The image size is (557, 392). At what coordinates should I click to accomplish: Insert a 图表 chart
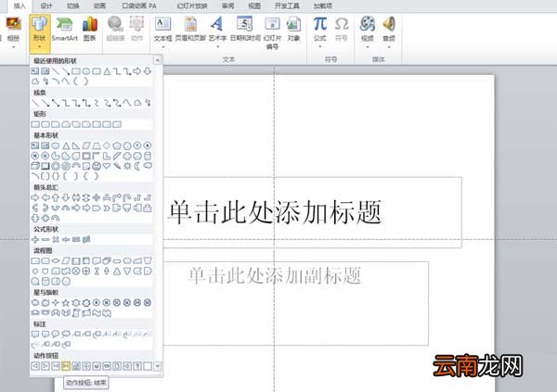(x=89, y=30)
